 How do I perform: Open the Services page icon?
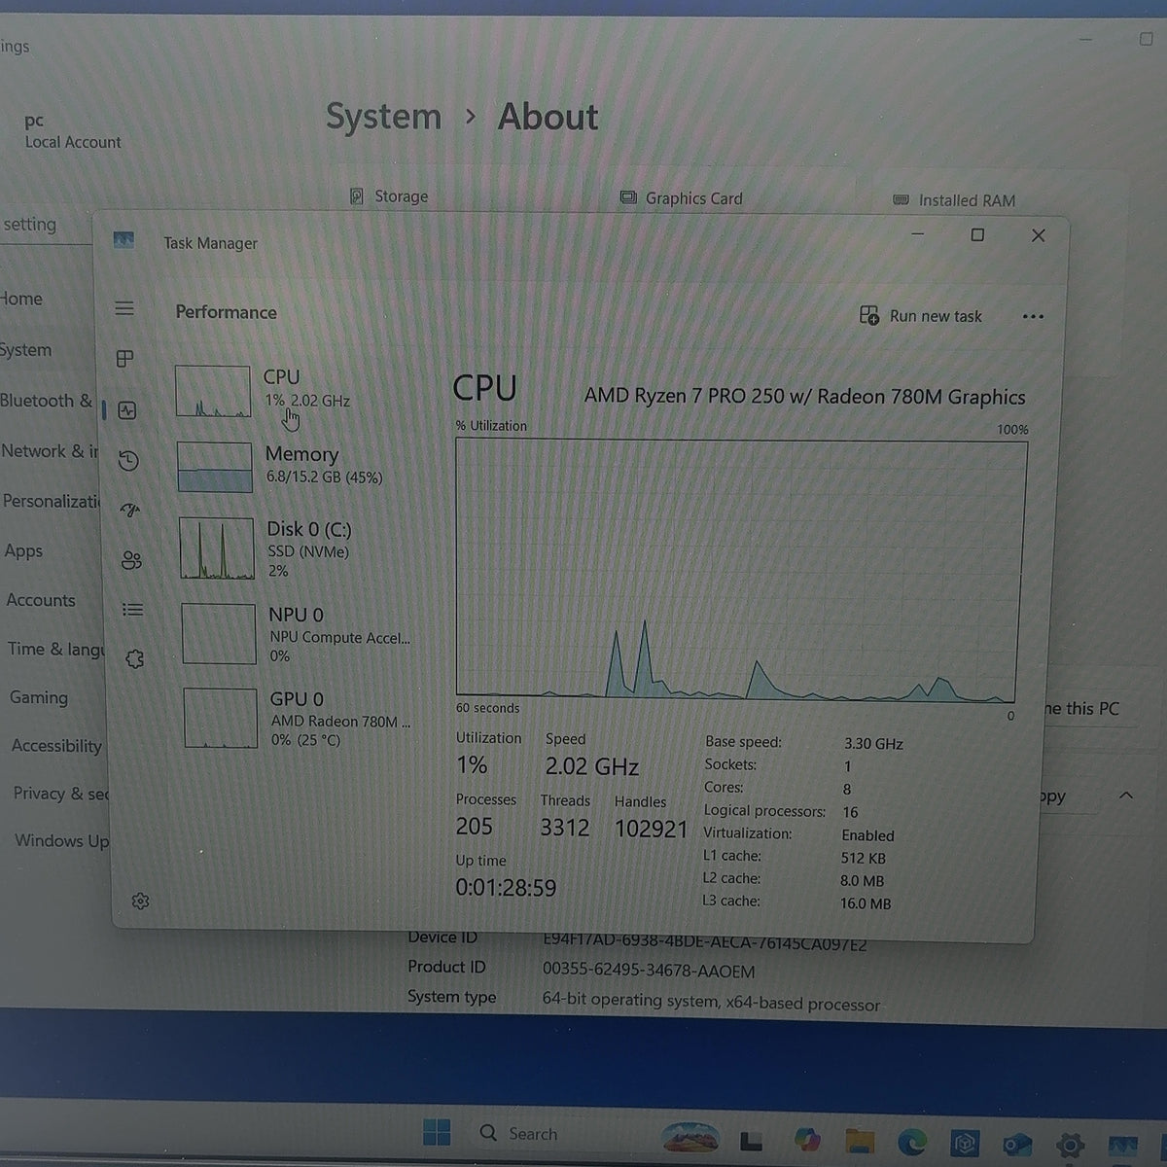(x=135, y=659)
